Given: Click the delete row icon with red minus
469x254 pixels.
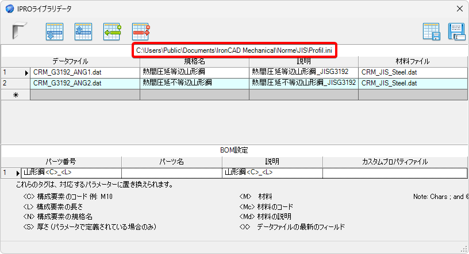Looking at the screenshot, I should point(141,32).
